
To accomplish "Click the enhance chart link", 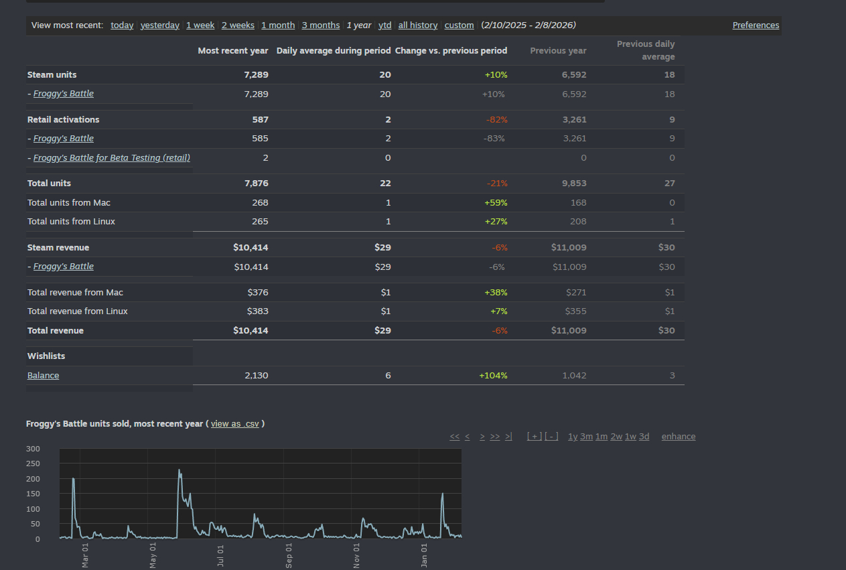I will pyautogui.click(x=678, y=437).
